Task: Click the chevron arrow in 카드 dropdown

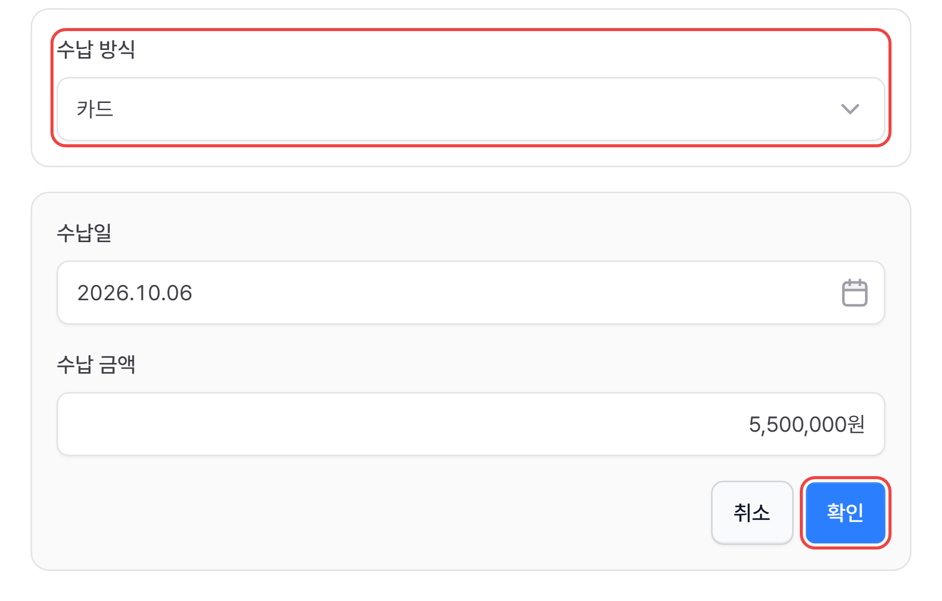Action: click(850, 109)
